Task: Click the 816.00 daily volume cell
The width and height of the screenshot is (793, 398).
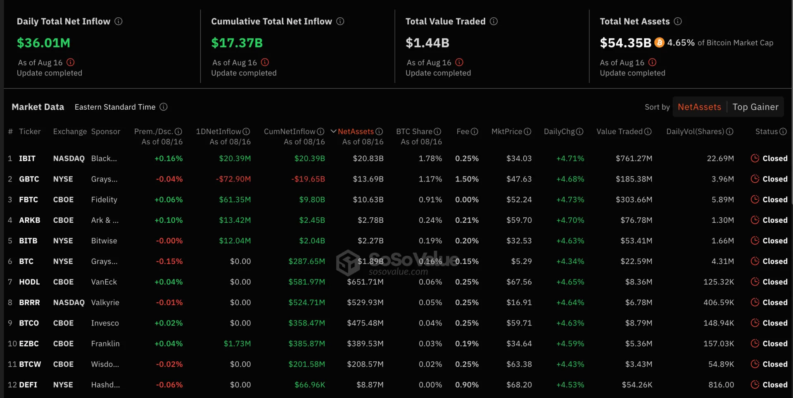Action: point(721,385)
